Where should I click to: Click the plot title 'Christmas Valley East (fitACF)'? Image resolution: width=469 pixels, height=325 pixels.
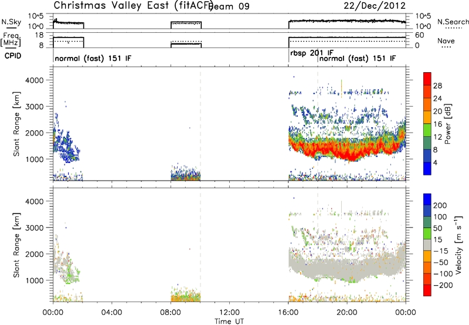134,5
